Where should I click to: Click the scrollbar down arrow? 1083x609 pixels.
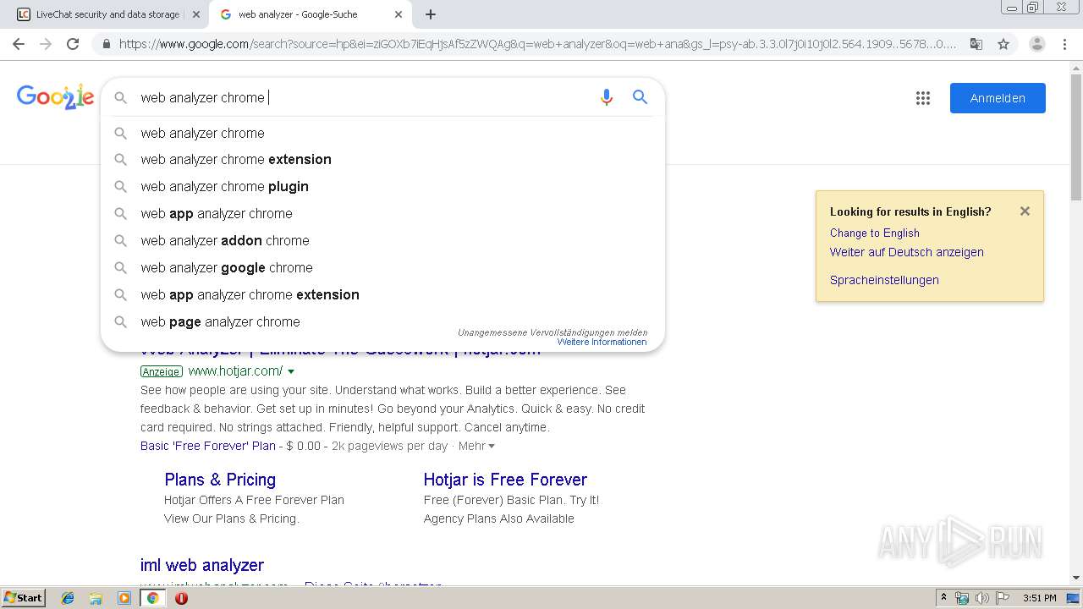[1075, 578]
